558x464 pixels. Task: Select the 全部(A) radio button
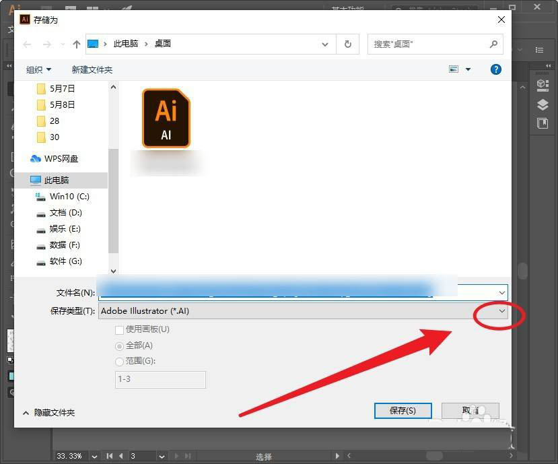119,345
